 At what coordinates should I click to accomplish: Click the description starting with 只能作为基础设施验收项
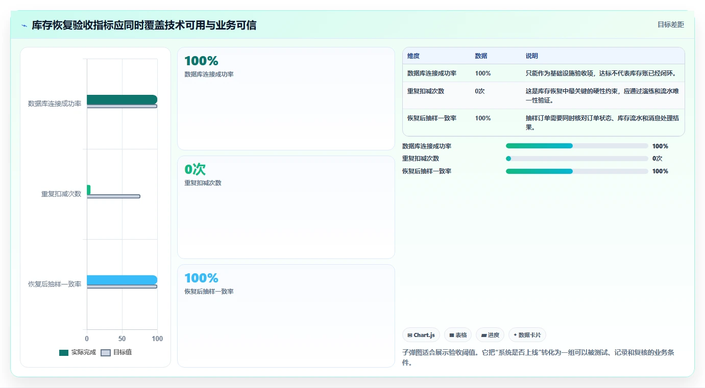(x=601, y=73)
